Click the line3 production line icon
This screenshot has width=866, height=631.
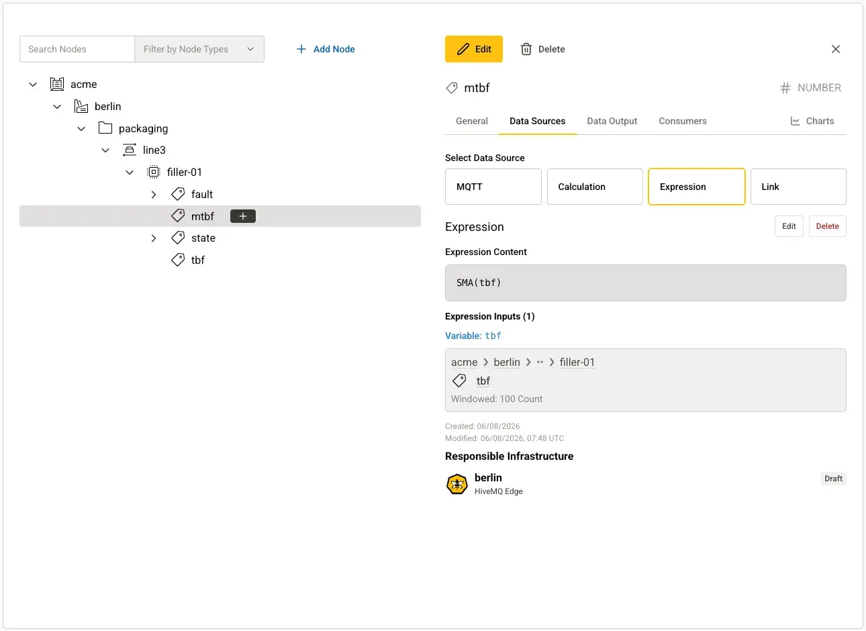pos(130,150)
